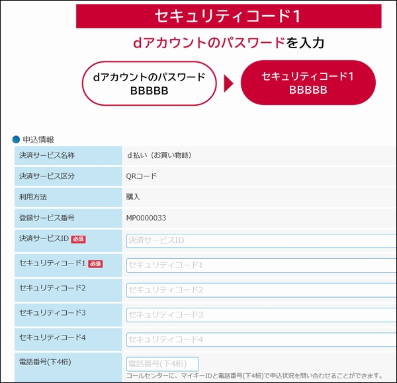Screen dimensions: 397x383
Task: Click the 'セキュリティコード2' row label
Action: [52, 288]
